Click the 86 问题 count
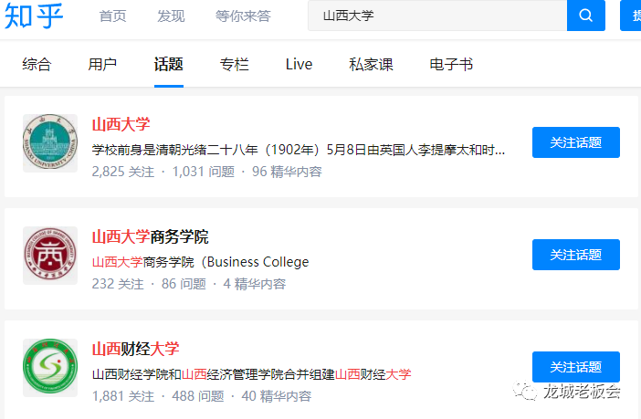This screenshot has height=419, width=641. point(184,284)
